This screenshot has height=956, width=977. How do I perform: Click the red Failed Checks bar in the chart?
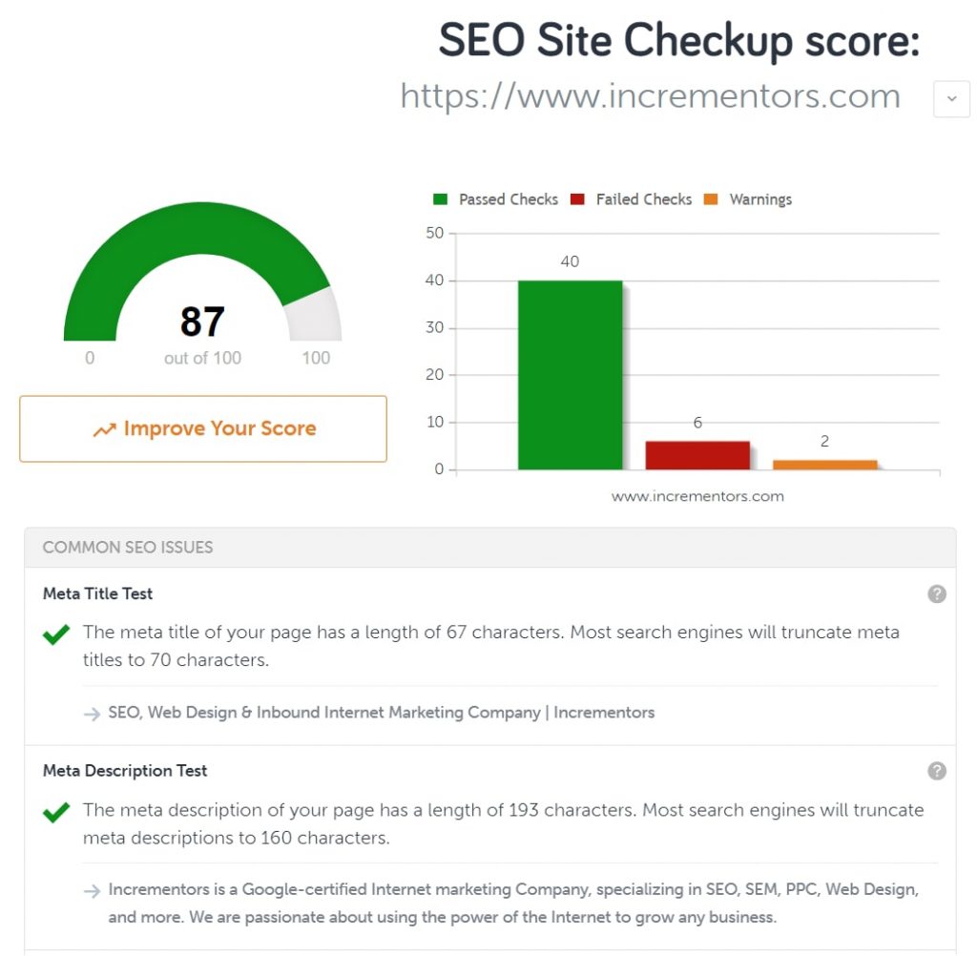696,455
